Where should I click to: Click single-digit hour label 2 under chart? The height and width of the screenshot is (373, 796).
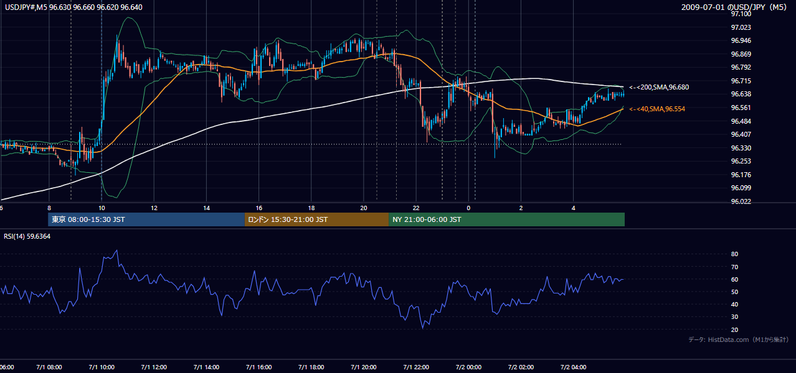click(x=521, y=208)
